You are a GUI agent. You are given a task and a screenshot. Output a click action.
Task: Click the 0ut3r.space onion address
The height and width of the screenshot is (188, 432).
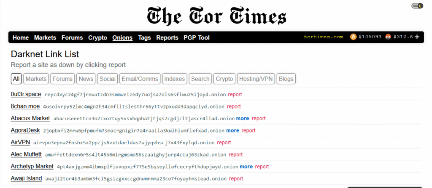pos(135,95)
